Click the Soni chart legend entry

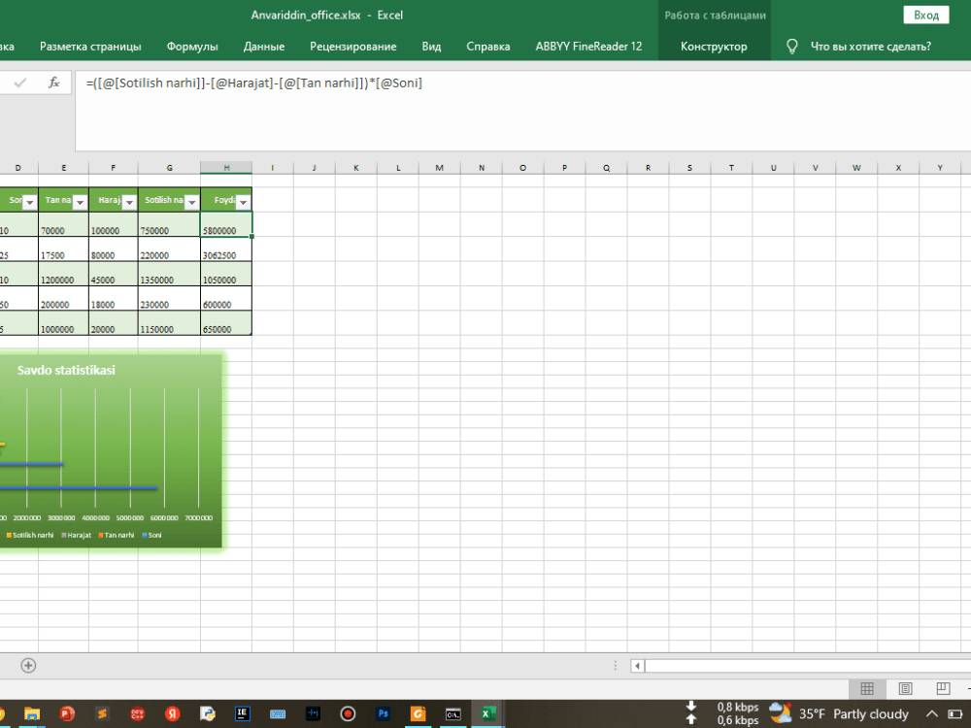(x=151, y=535)
